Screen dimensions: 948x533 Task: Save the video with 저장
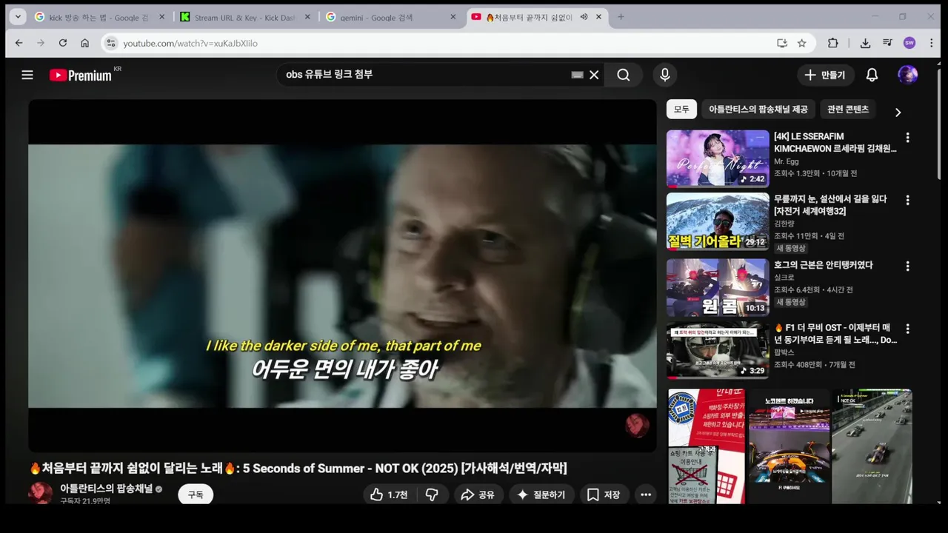pos(604,495)
